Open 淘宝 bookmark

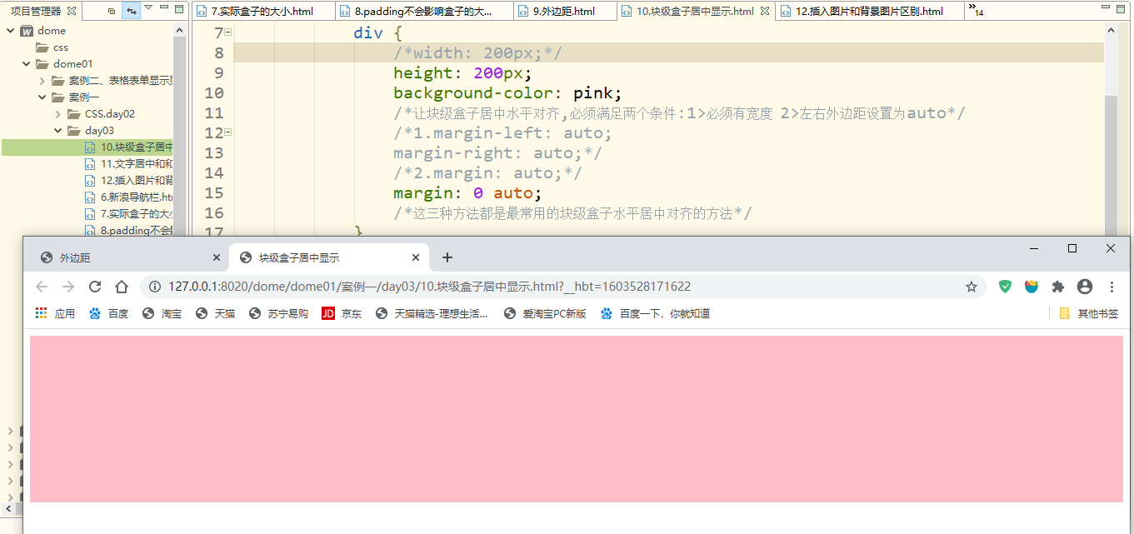click(x=162, y=313)
